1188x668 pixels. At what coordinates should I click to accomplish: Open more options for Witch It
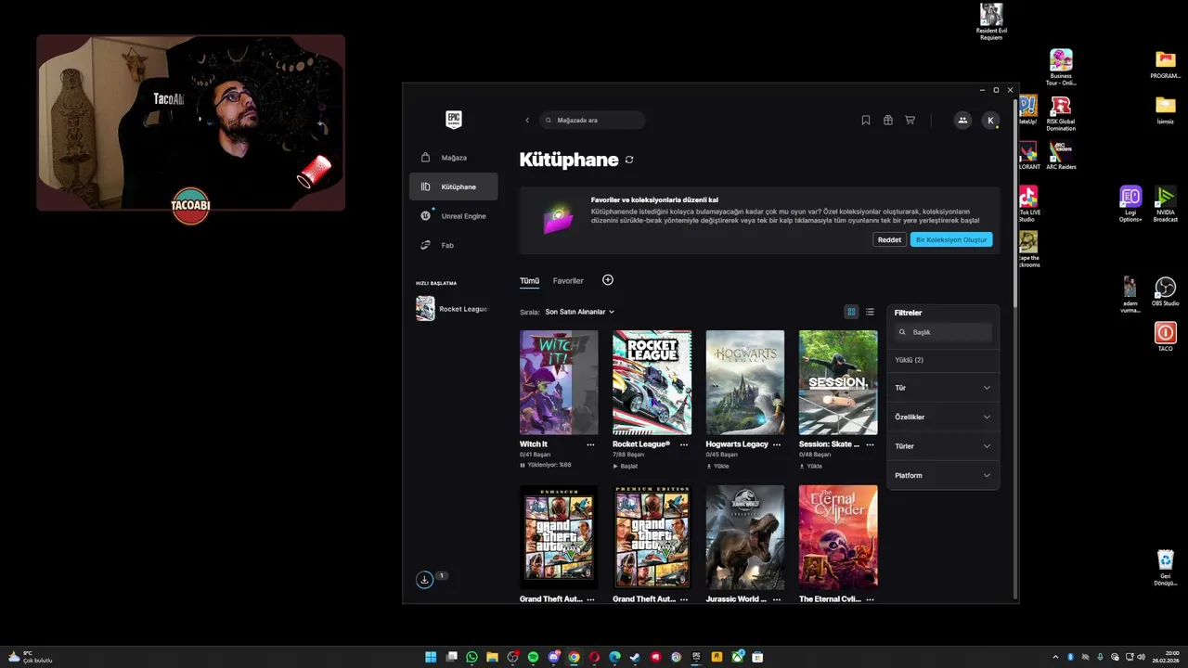point(590,444)
